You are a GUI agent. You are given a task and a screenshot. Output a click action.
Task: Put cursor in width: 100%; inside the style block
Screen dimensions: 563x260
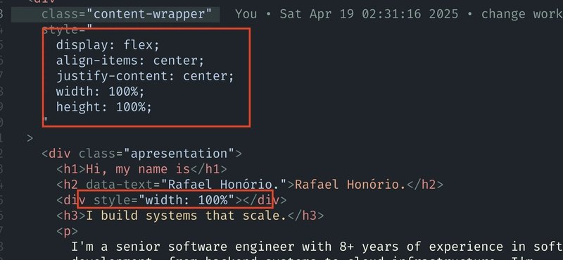[x=100, y=92]
